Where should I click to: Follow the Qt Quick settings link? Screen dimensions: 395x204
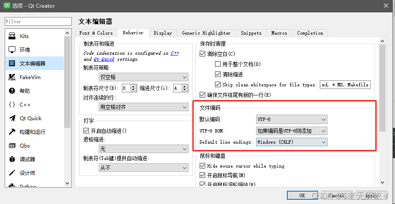coord(104,59)
